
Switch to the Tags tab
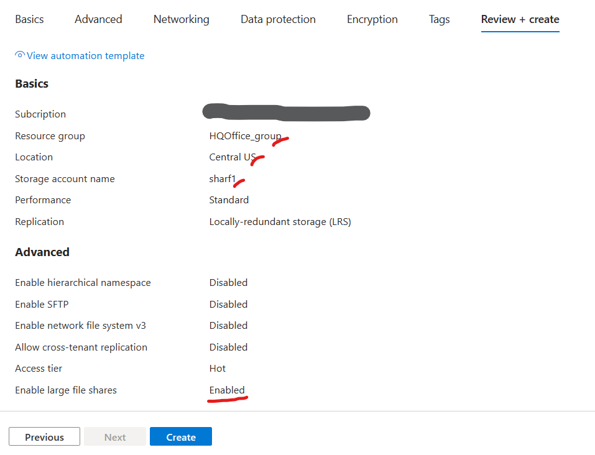click(439, 19)
